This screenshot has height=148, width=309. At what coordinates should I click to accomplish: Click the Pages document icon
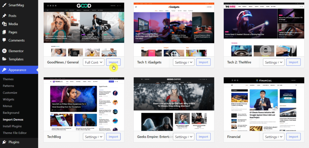click(x=4, y=32)
